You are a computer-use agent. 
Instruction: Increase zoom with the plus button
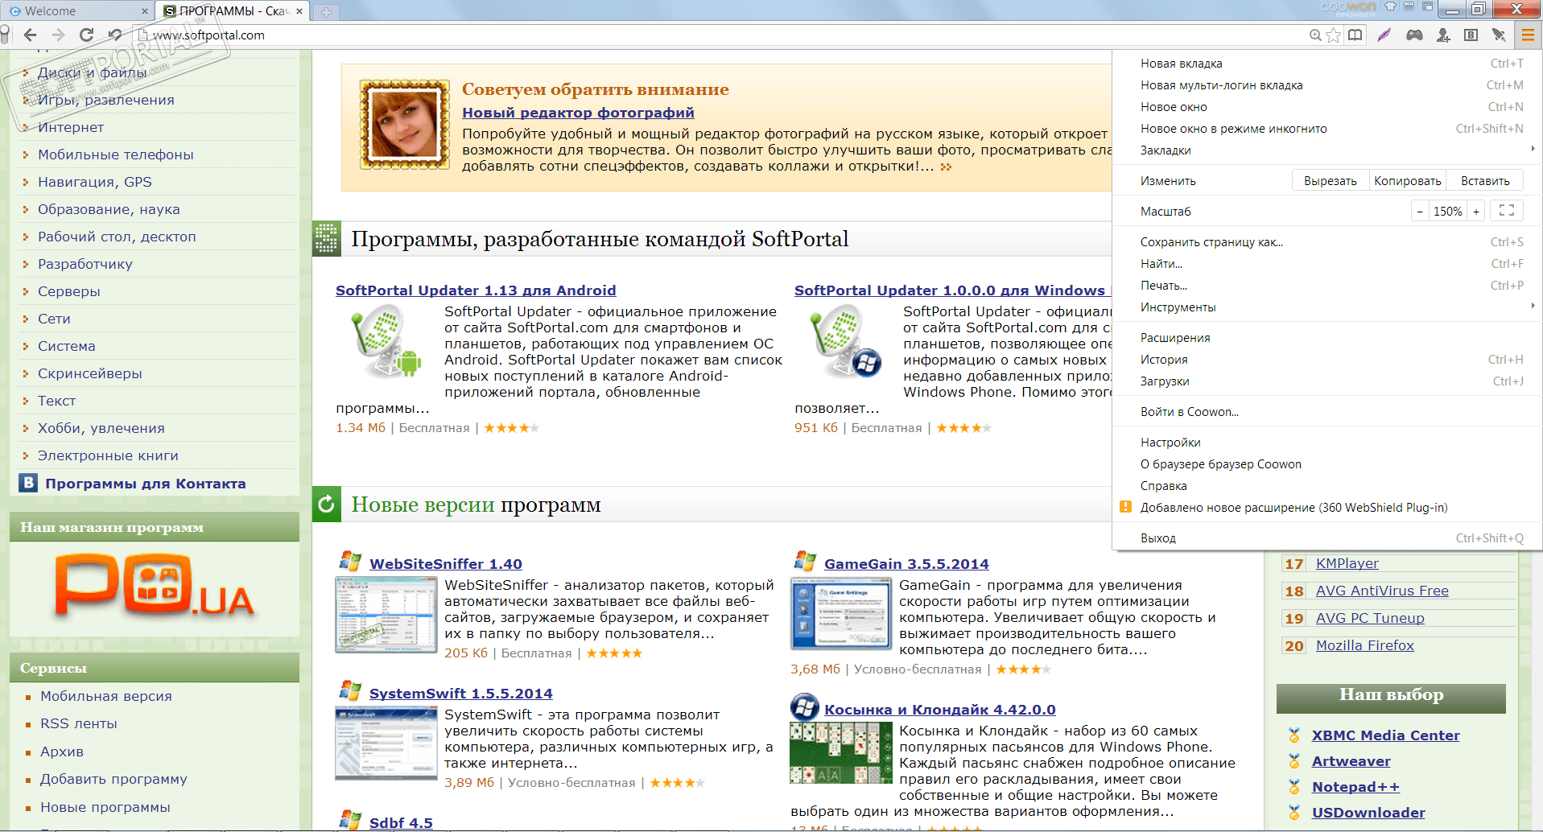click(x=1476, y=212)
